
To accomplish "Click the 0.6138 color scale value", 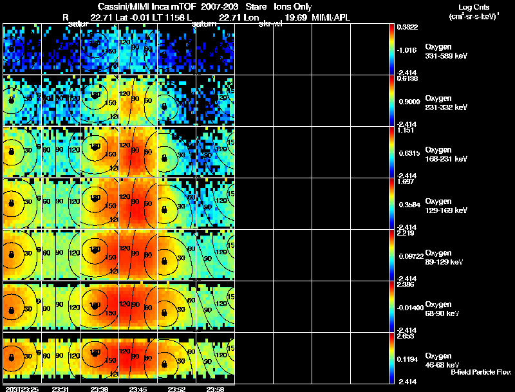I will click(x=407, y=79).
